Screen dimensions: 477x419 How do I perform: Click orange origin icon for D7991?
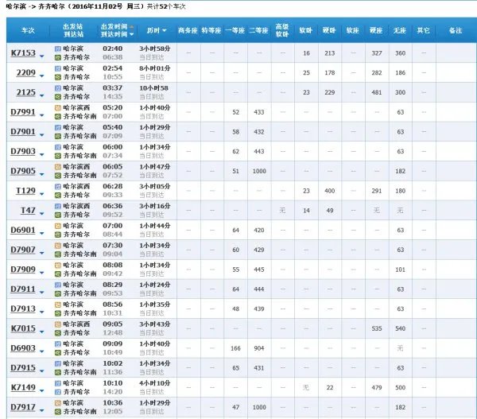pos(58,107)
